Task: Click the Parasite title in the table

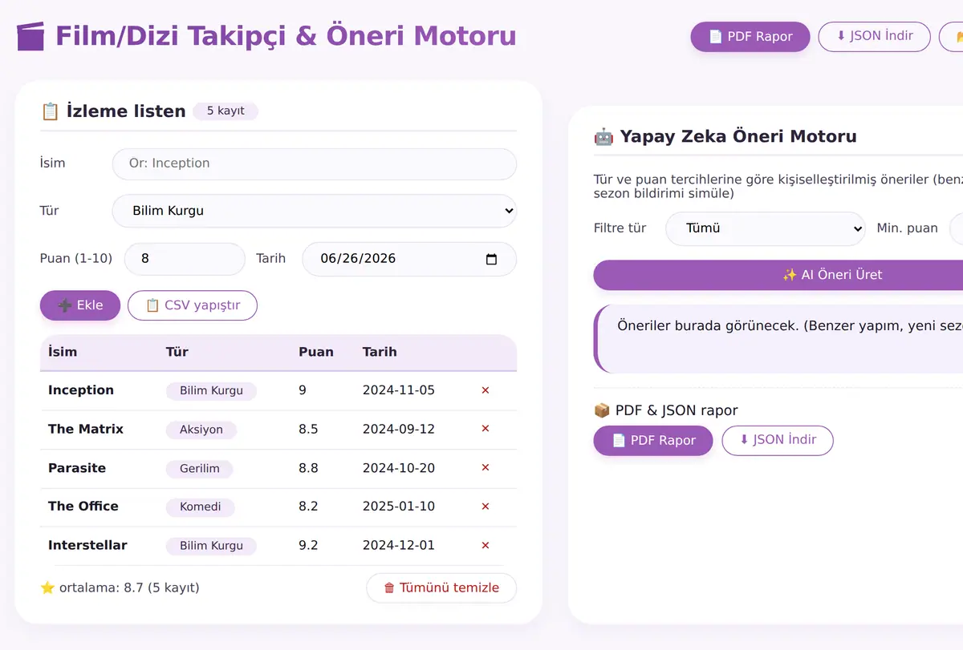Action: point(77,468)
